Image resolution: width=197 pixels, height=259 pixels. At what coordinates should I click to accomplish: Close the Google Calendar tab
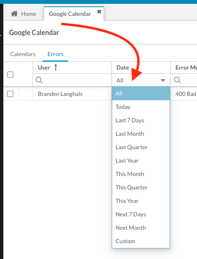99,12
